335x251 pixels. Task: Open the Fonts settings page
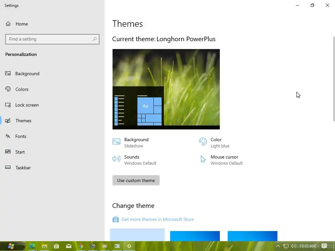click(21, 136)
